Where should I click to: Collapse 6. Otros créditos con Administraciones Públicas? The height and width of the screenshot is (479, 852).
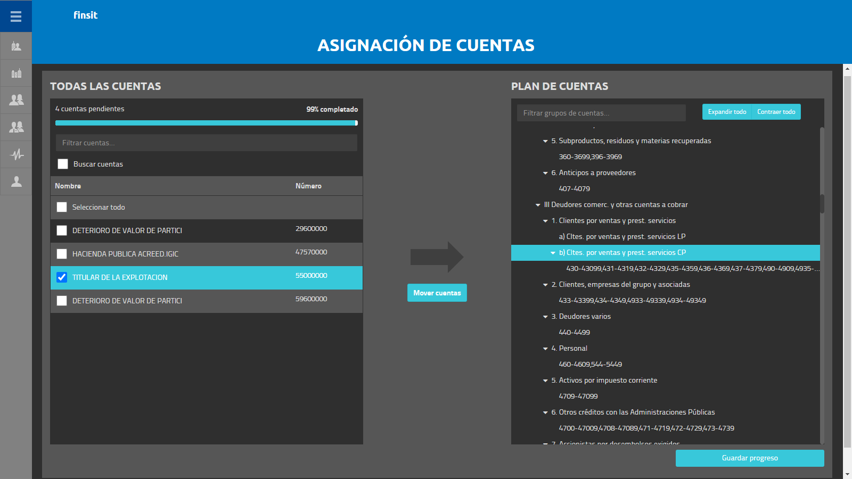click(x=545, y=412)
